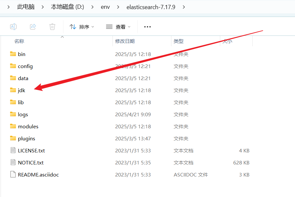Expand chevron after 此电脑 breadcrumb

point(43,7)
